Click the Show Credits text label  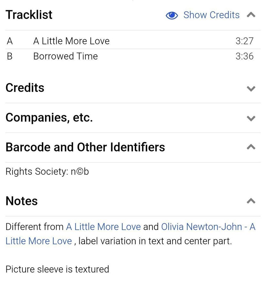pos(211,15)
